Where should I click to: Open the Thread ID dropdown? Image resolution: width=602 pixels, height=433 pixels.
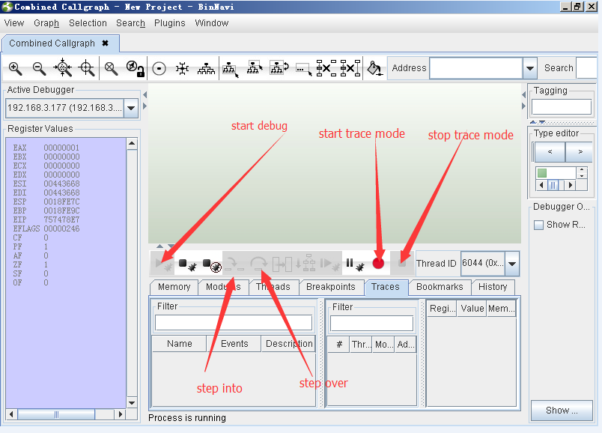(x=512, y=264)
